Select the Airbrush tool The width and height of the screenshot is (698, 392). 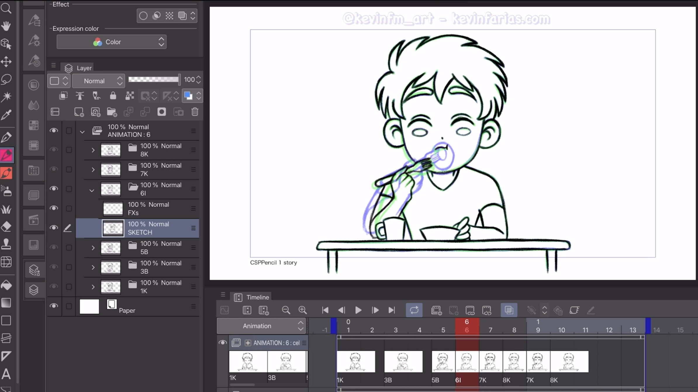pos(6,191)
